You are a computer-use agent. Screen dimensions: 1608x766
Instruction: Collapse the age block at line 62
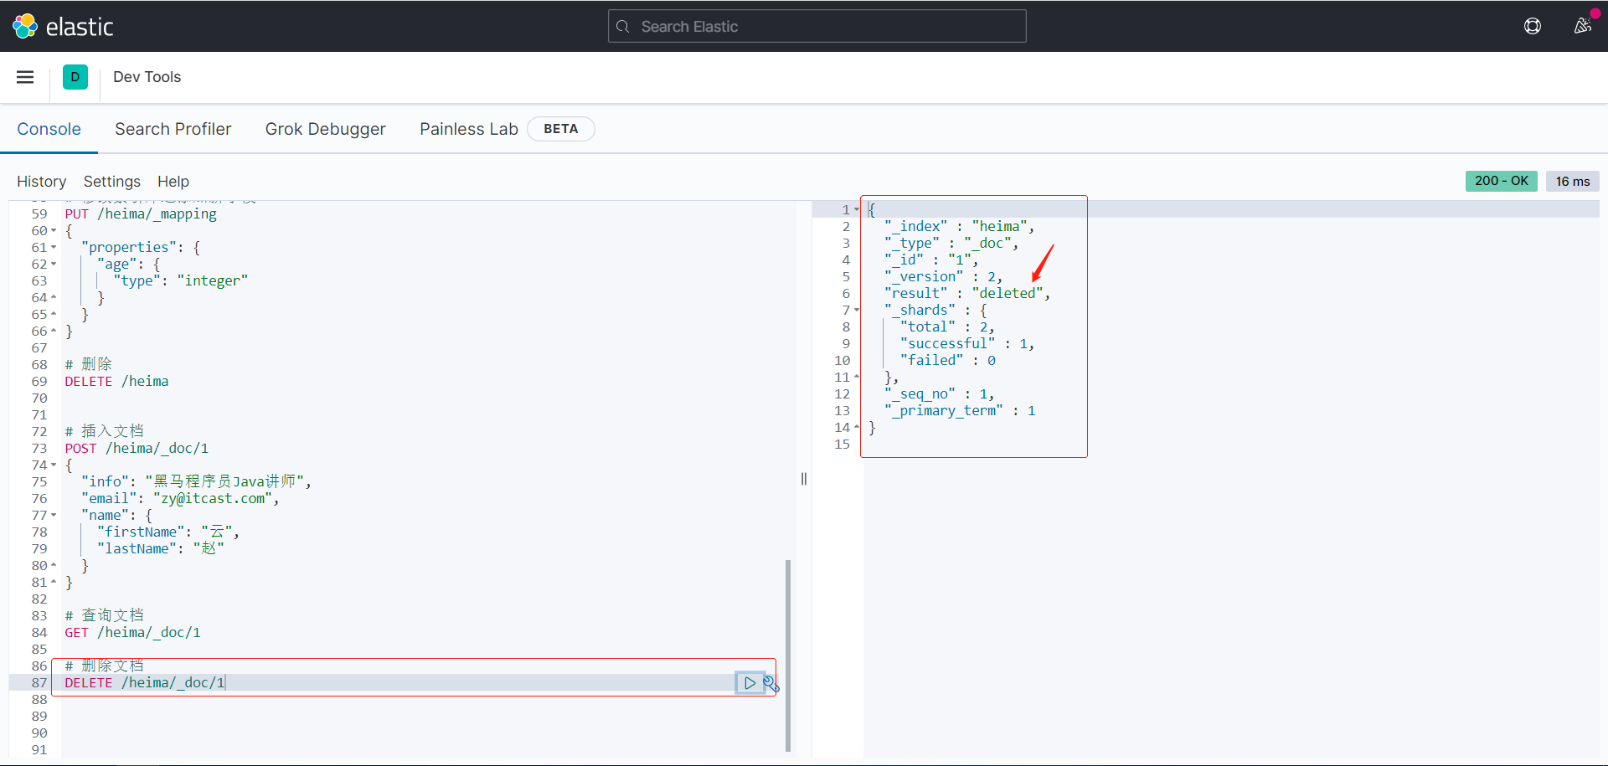[x=54, y=265]
